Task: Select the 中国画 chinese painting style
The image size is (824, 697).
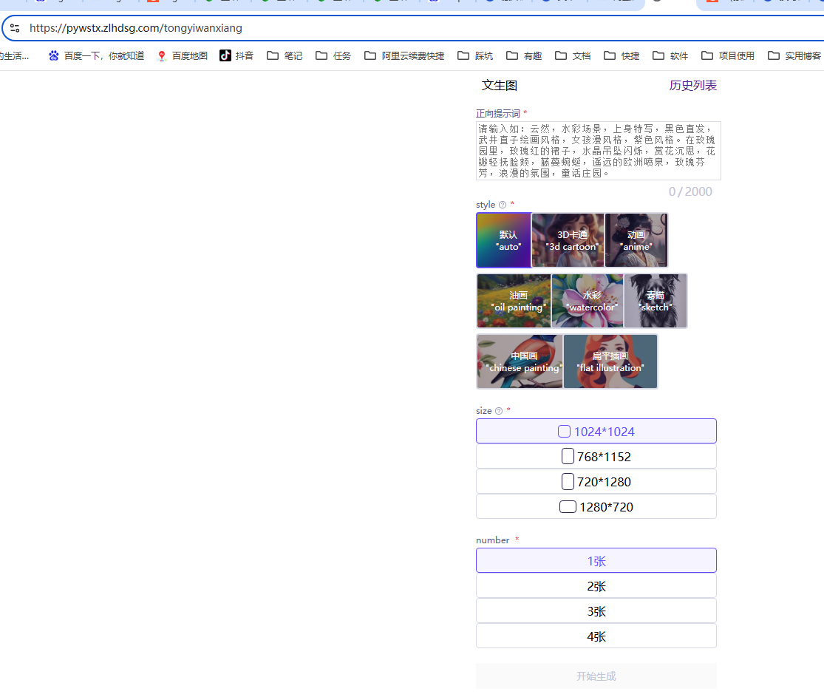Action: tap(520, 361)
